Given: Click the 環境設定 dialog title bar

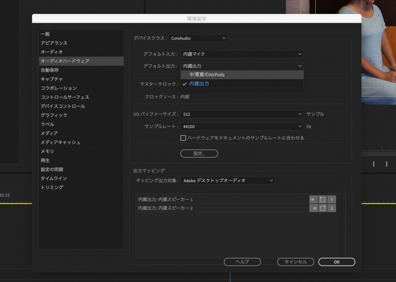Looking at the screenshot, I should coord(197,18).
